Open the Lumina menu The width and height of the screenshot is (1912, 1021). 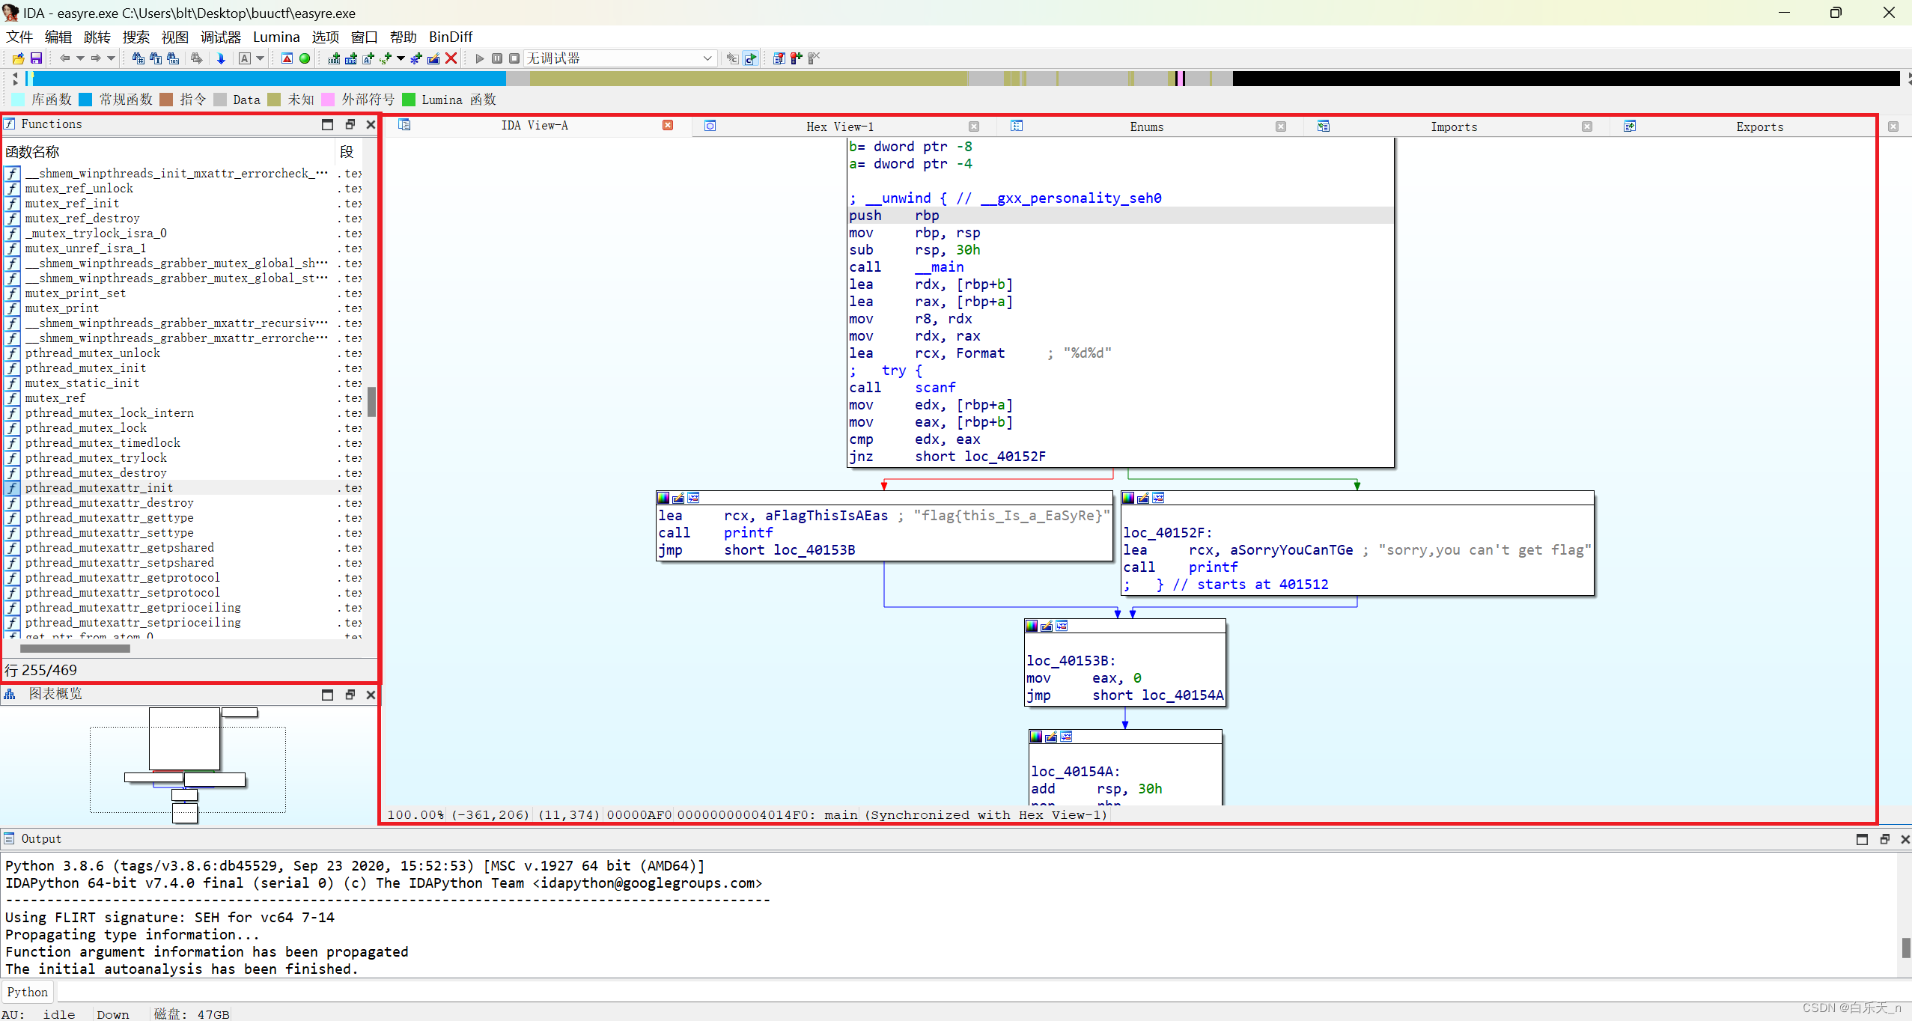pyautogui.click(x=276, y=37)
